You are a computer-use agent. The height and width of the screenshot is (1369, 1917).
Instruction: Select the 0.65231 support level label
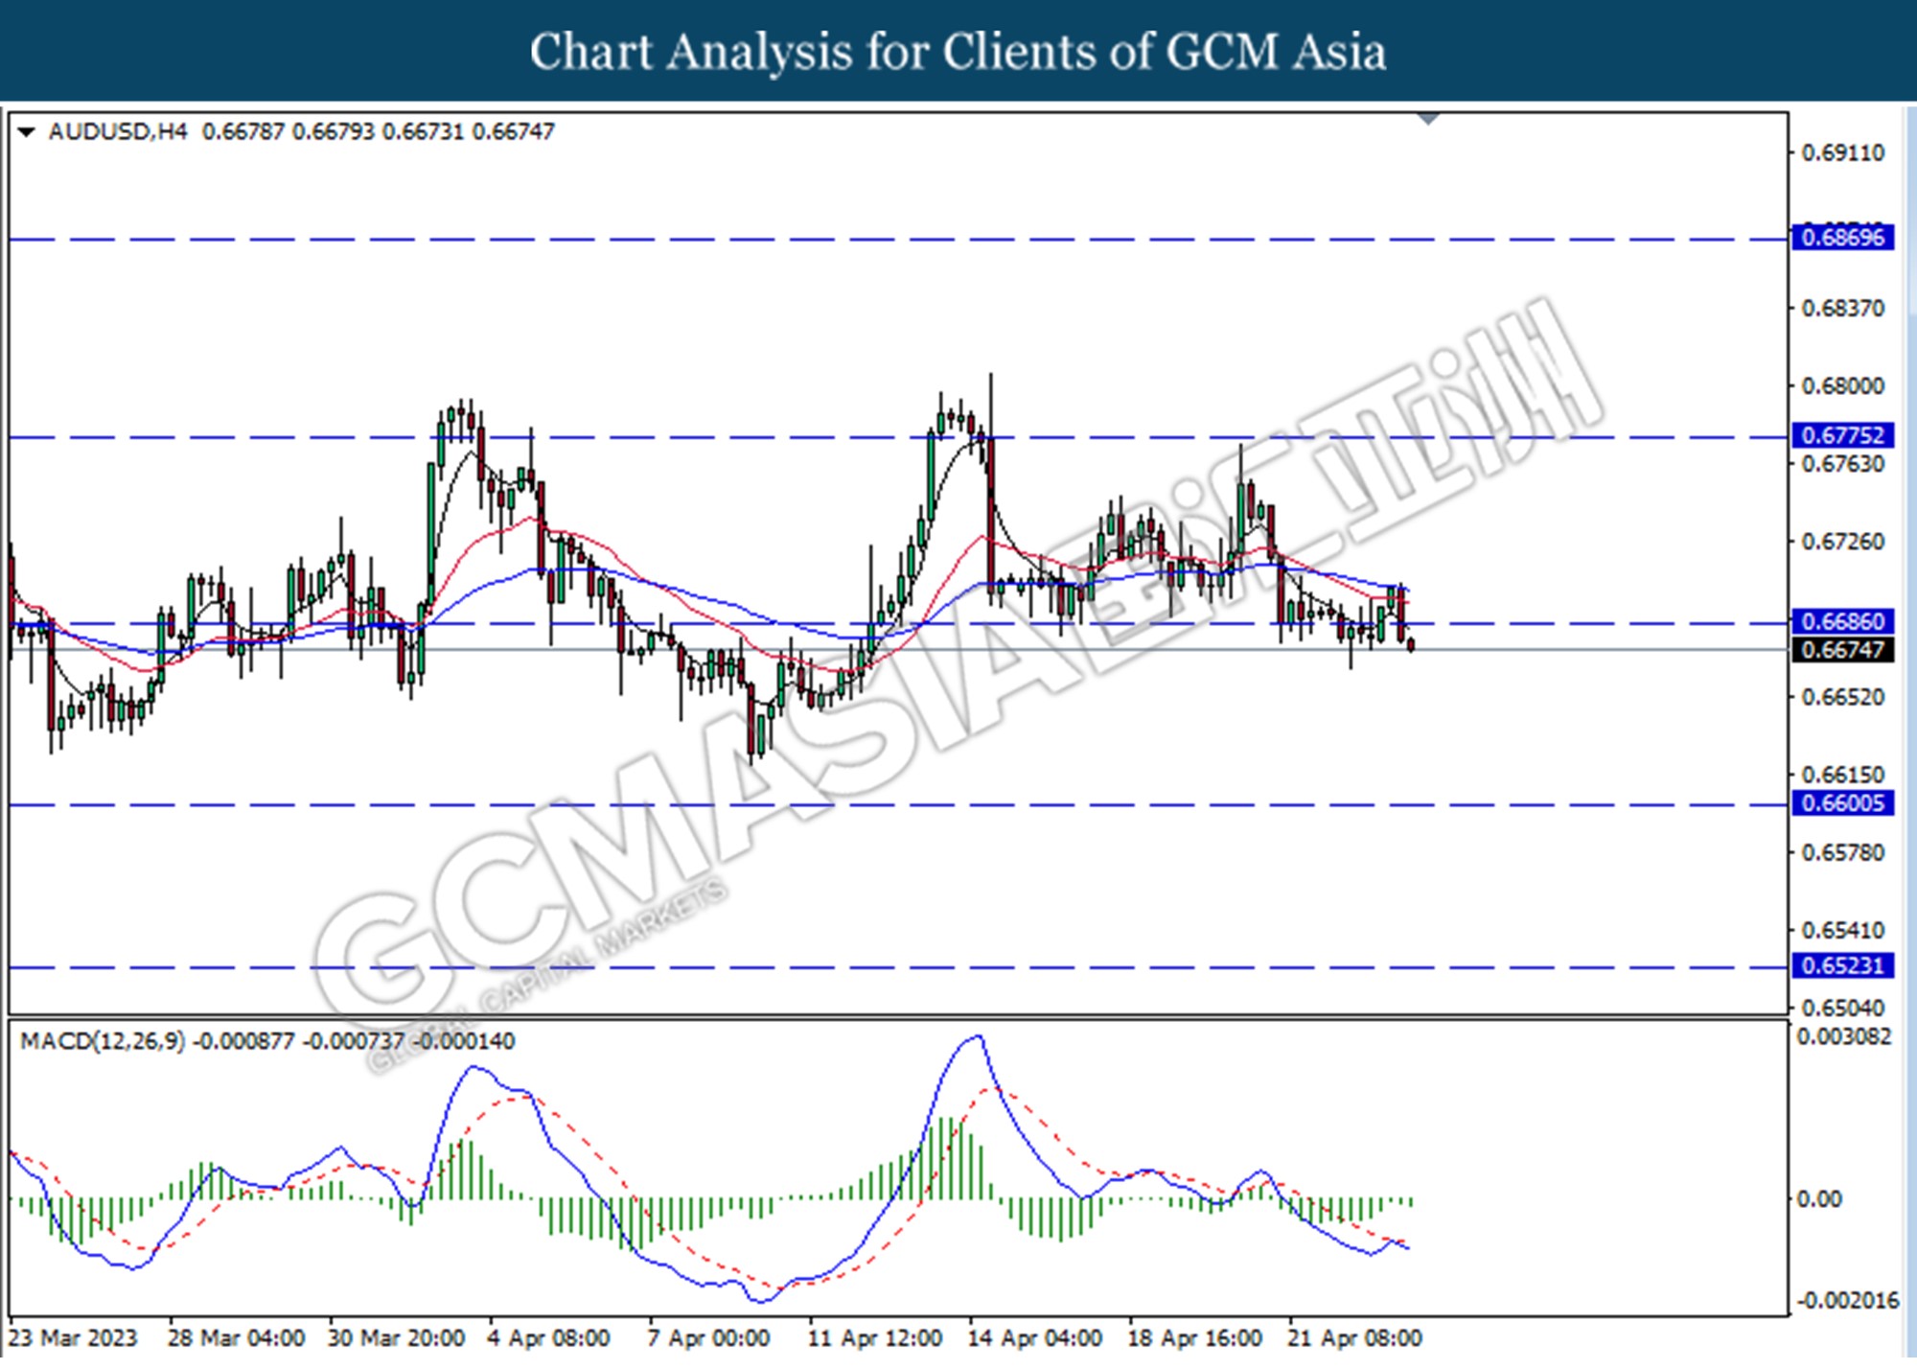1842,965
